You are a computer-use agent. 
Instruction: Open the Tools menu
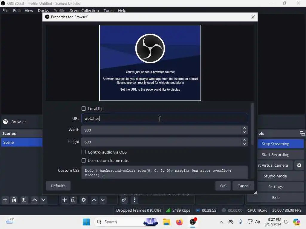108,10
